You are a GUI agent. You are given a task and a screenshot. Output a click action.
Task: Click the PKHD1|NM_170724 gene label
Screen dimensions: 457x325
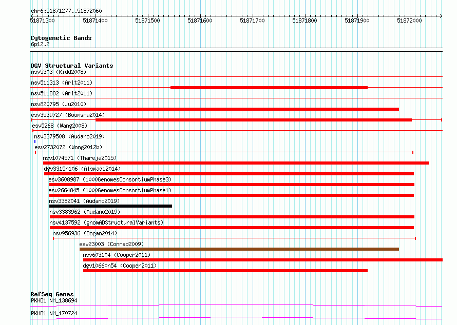click(x=54, y=313)
